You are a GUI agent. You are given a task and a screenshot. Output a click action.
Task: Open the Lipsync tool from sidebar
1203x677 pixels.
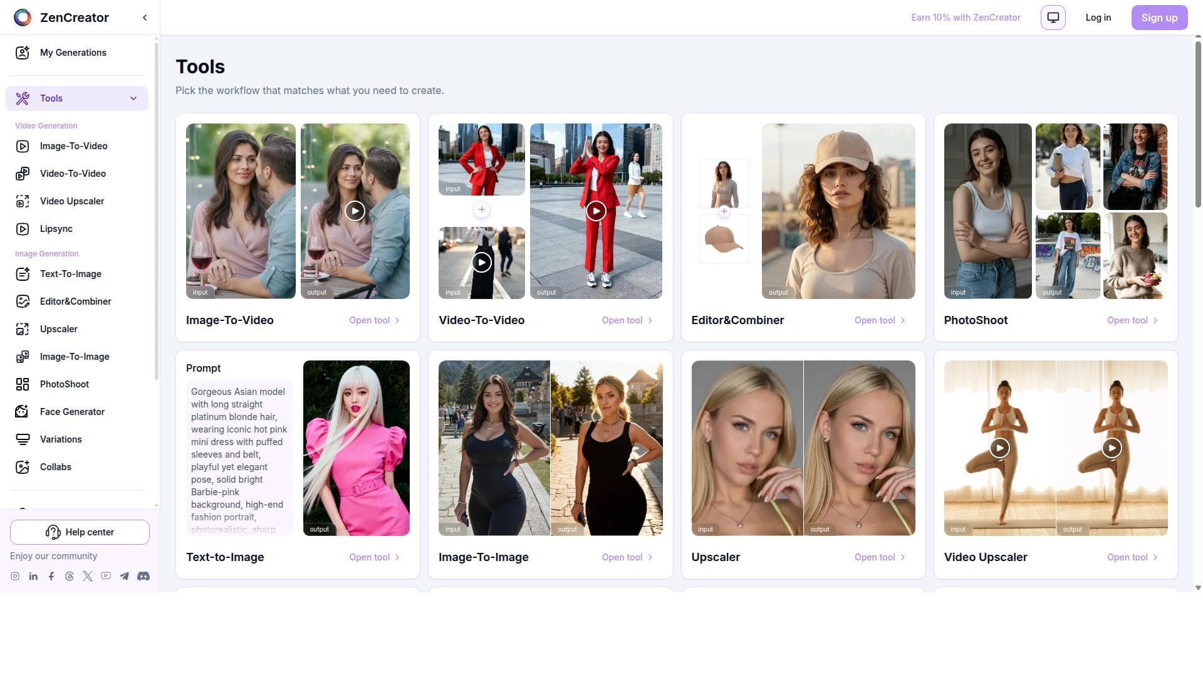click(x=56, y=229)
